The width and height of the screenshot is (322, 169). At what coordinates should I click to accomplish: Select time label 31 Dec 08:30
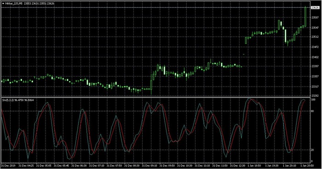(132, 165)
